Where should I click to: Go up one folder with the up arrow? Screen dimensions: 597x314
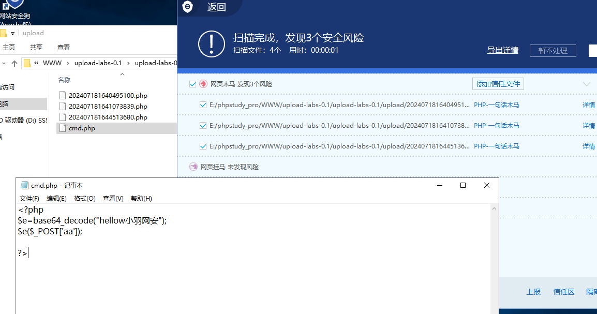pyautogui.click(x=13, y=63)
